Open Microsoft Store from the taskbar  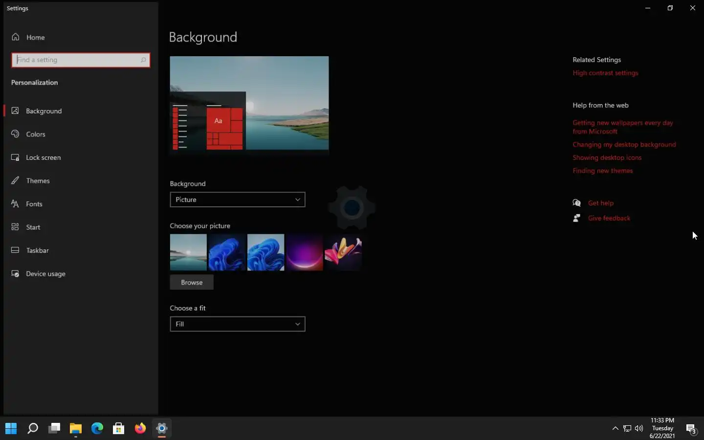coord(119,429)
